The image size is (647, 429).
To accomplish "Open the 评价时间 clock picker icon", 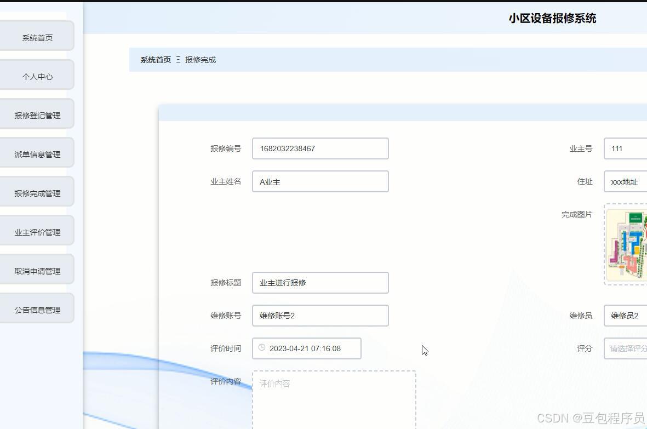I will click(x=261, y=348).
